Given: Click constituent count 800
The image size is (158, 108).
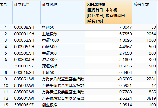Looking at the screenshot, I should pyautogui.click(x=152, y=53).
